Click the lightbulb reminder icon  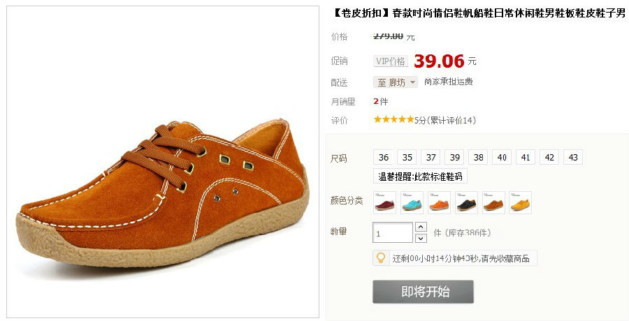381,258
